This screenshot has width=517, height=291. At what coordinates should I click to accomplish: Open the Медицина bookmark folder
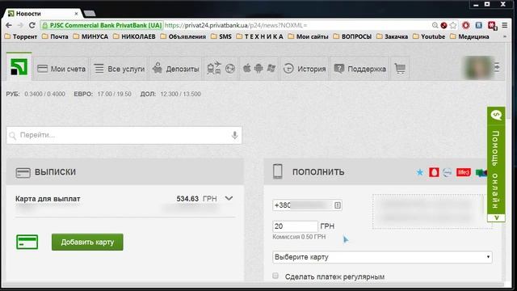click(469, 36)
